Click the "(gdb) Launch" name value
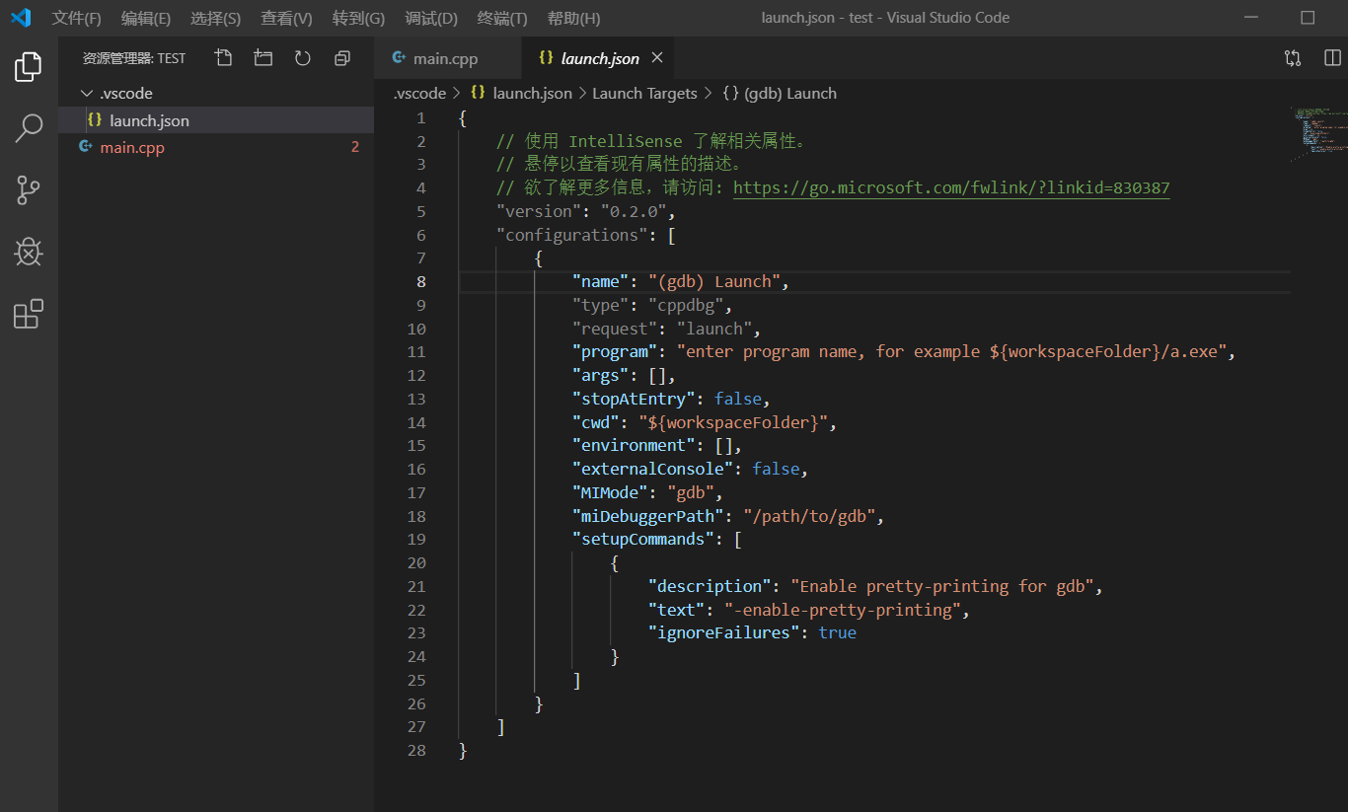 coord(714,281)
